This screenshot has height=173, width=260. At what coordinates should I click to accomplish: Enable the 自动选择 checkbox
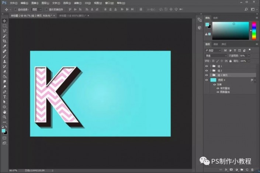pyautogui.click(x=15, y=10)
